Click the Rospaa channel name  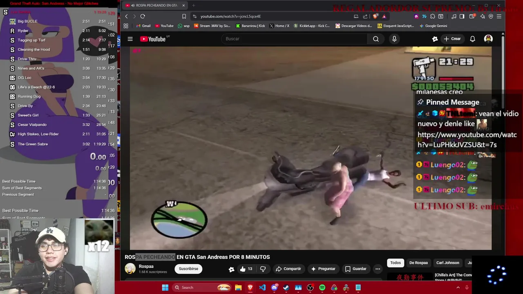tap(146, 266)
